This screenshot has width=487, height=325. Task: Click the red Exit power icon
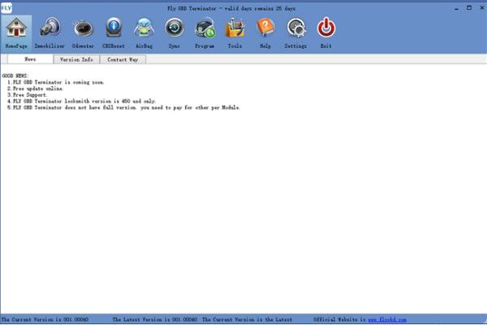(325, 32)
